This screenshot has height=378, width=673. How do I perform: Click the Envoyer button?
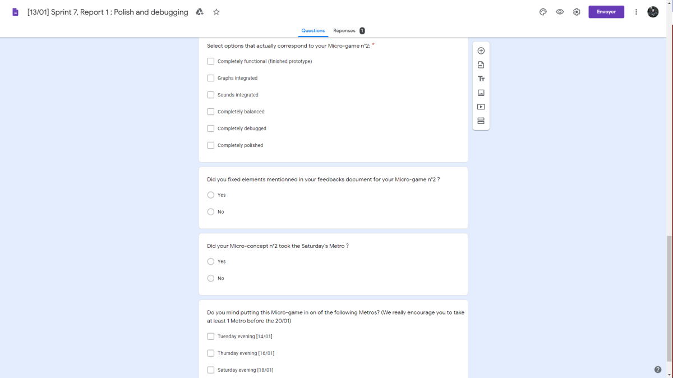click(x=606, y=12)
